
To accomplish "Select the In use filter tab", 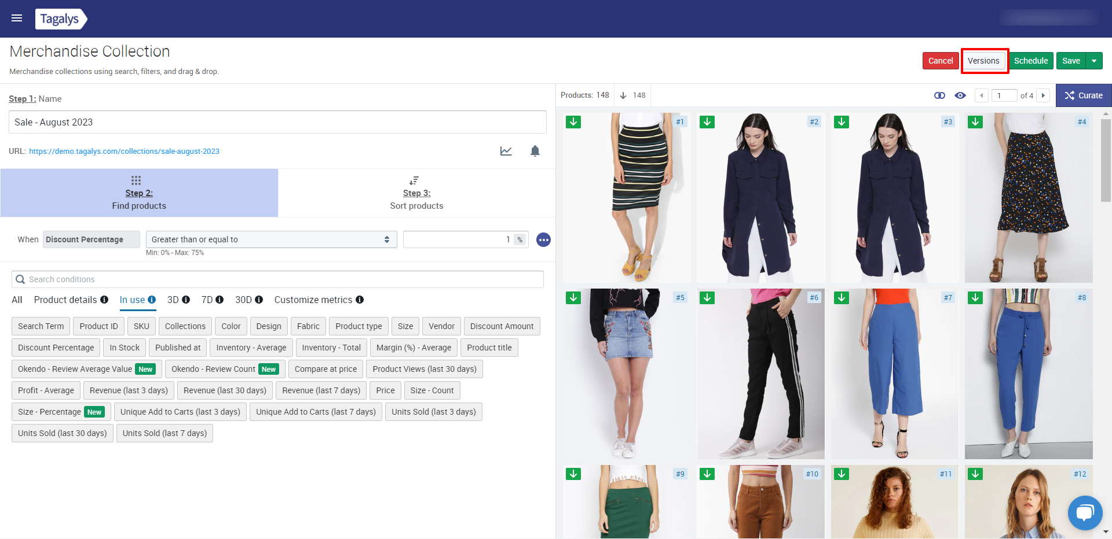I will [132, 300].
